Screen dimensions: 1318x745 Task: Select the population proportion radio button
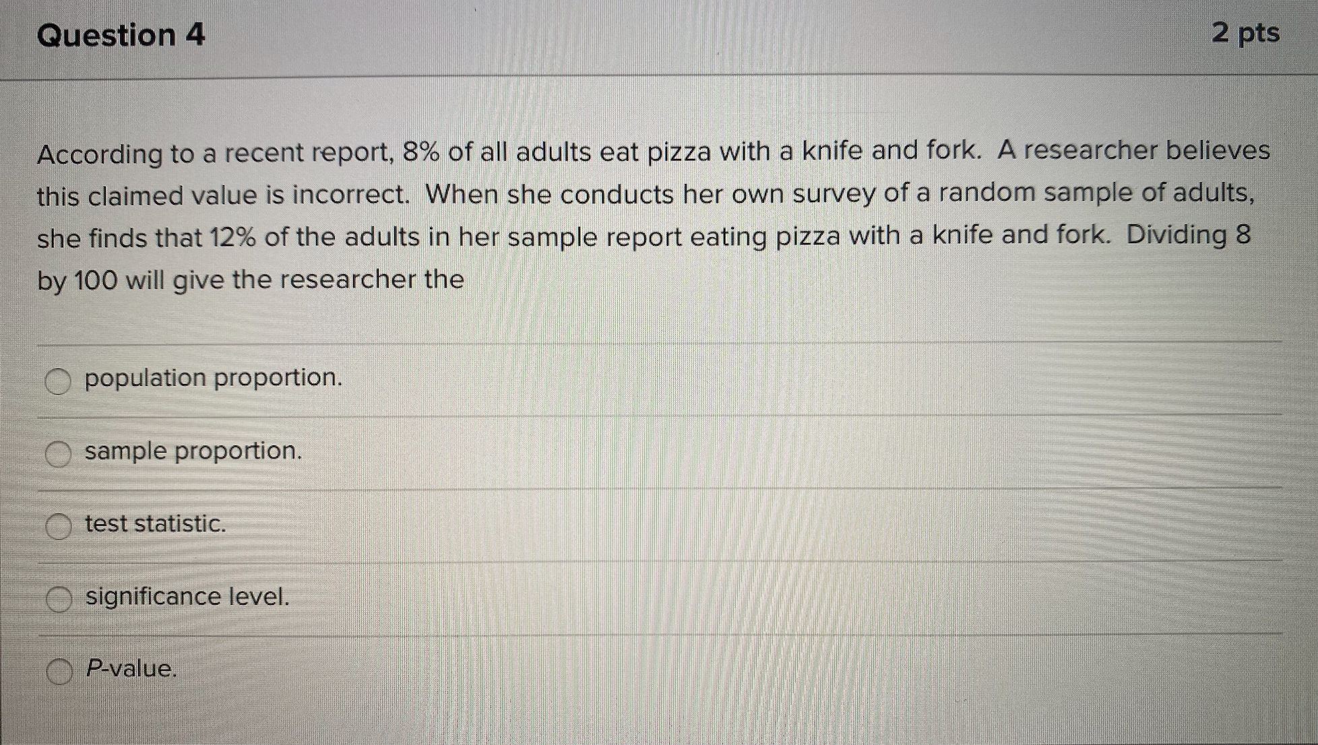pos(57,380)
